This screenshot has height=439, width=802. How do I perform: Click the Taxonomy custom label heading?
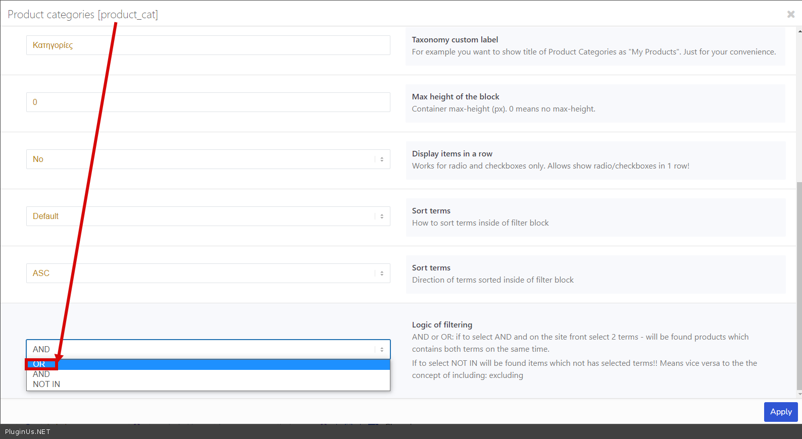coord(455,40)
